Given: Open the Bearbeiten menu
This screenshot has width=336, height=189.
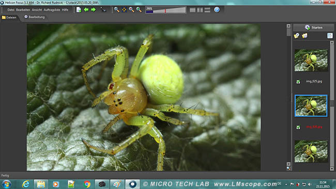Looking at the screenshot, I should click(x=23, y=10).
